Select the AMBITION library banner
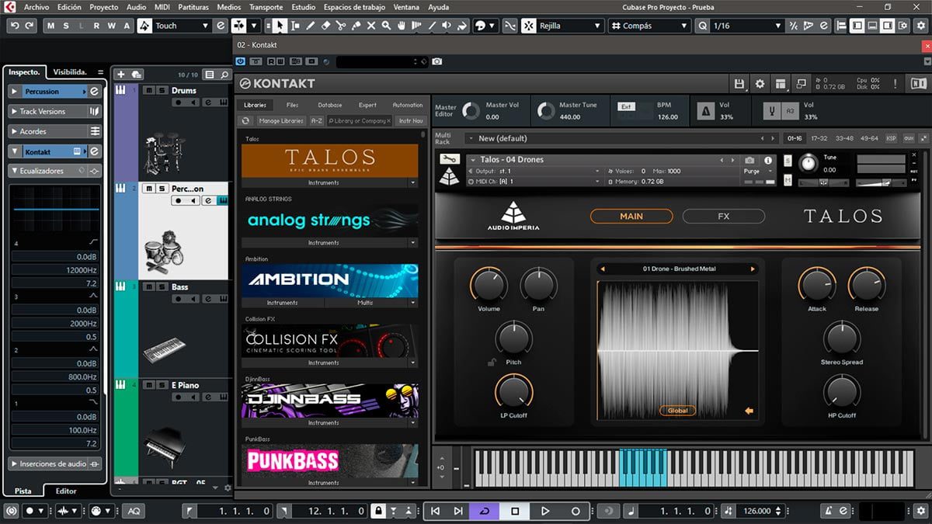The width and height of the screenshot is (932, 524). [x=329, y=280]
